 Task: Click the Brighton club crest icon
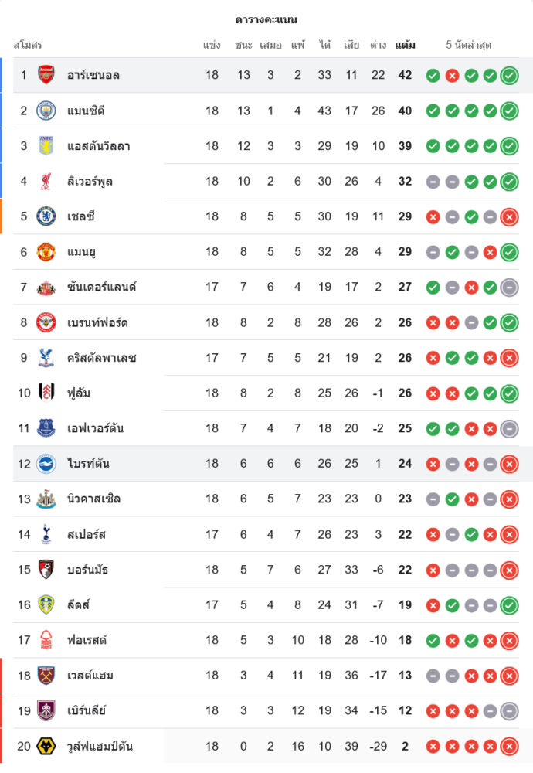coord(46,464)
